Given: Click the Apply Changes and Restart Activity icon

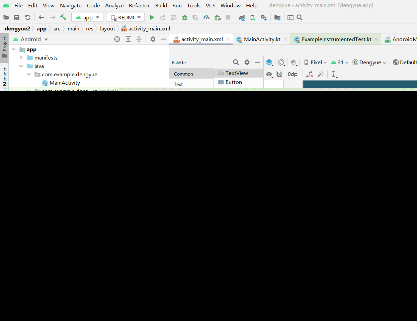Looking at the screenshot, I should pos(163,17).
